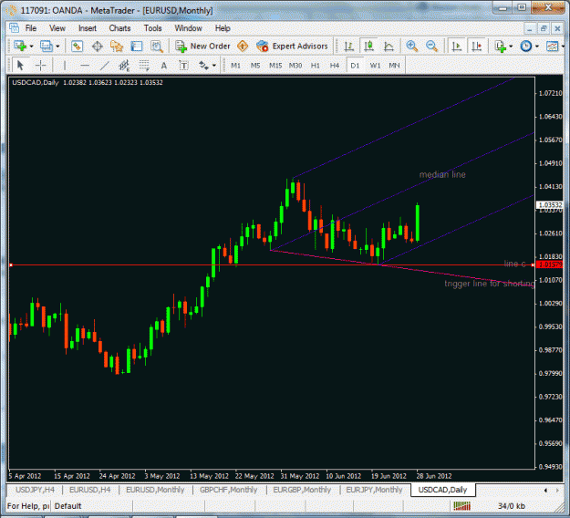
Task: Open the New Chart tool
Action: pyautogui.click(x=20, y=47)
